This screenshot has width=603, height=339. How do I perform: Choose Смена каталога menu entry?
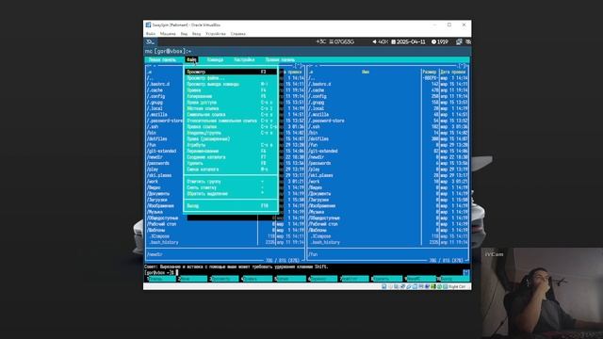coord(231,169)
